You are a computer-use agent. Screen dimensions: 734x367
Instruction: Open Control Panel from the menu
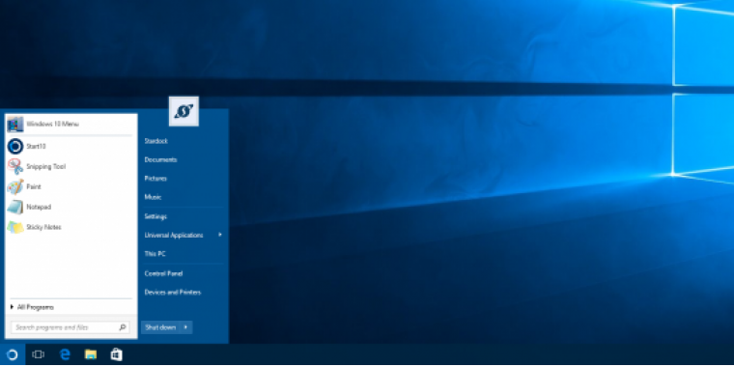pyautogui.click(x=163, y=273)
